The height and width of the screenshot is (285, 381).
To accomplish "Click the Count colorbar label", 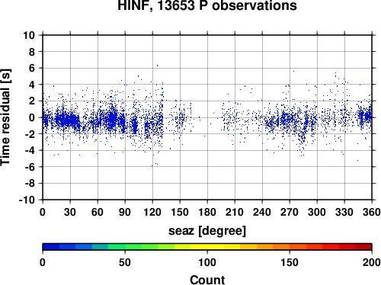I will [207, 280].
